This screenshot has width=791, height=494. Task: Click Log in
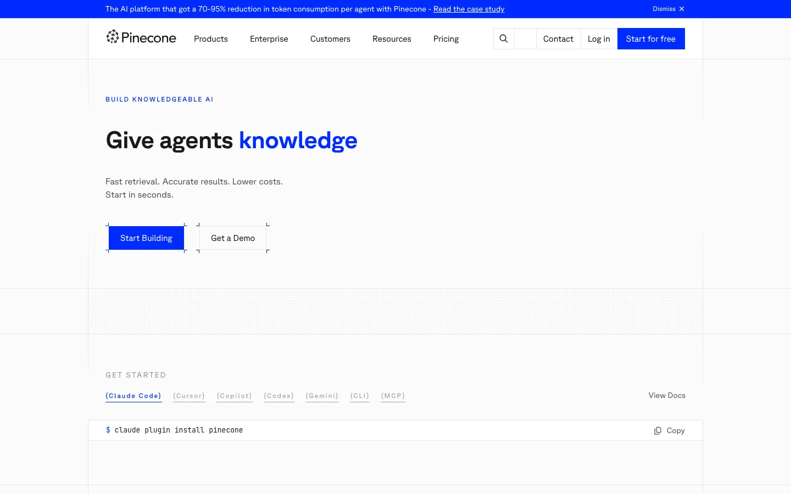pos(599,38)
